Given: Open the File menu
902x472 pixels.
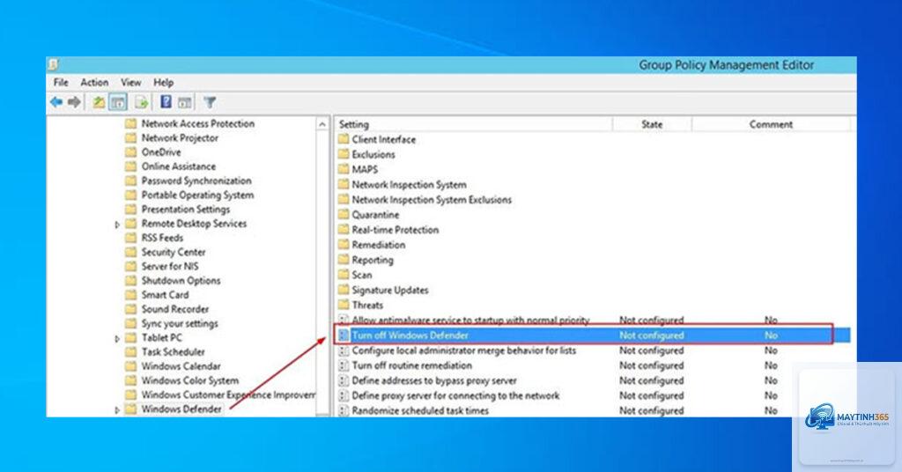Looking at the screenshot, I should click(x=61, y=82).
